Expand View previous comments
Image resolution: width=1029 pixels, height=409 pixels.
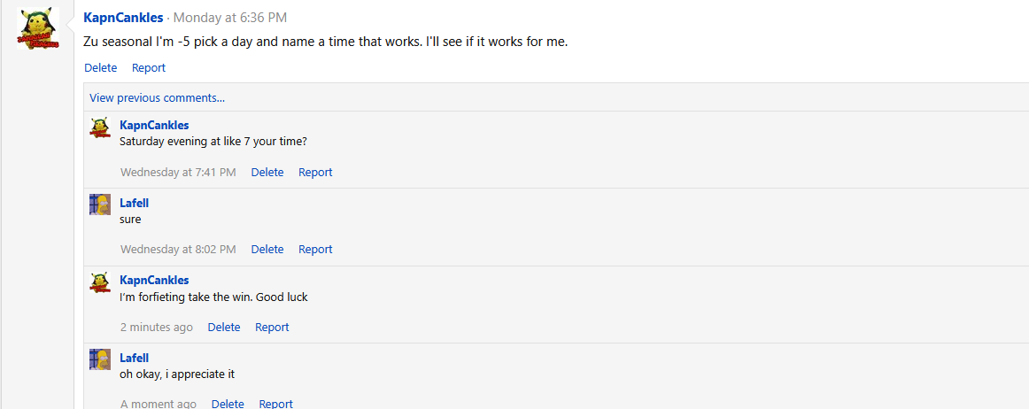tap(157, 97)
